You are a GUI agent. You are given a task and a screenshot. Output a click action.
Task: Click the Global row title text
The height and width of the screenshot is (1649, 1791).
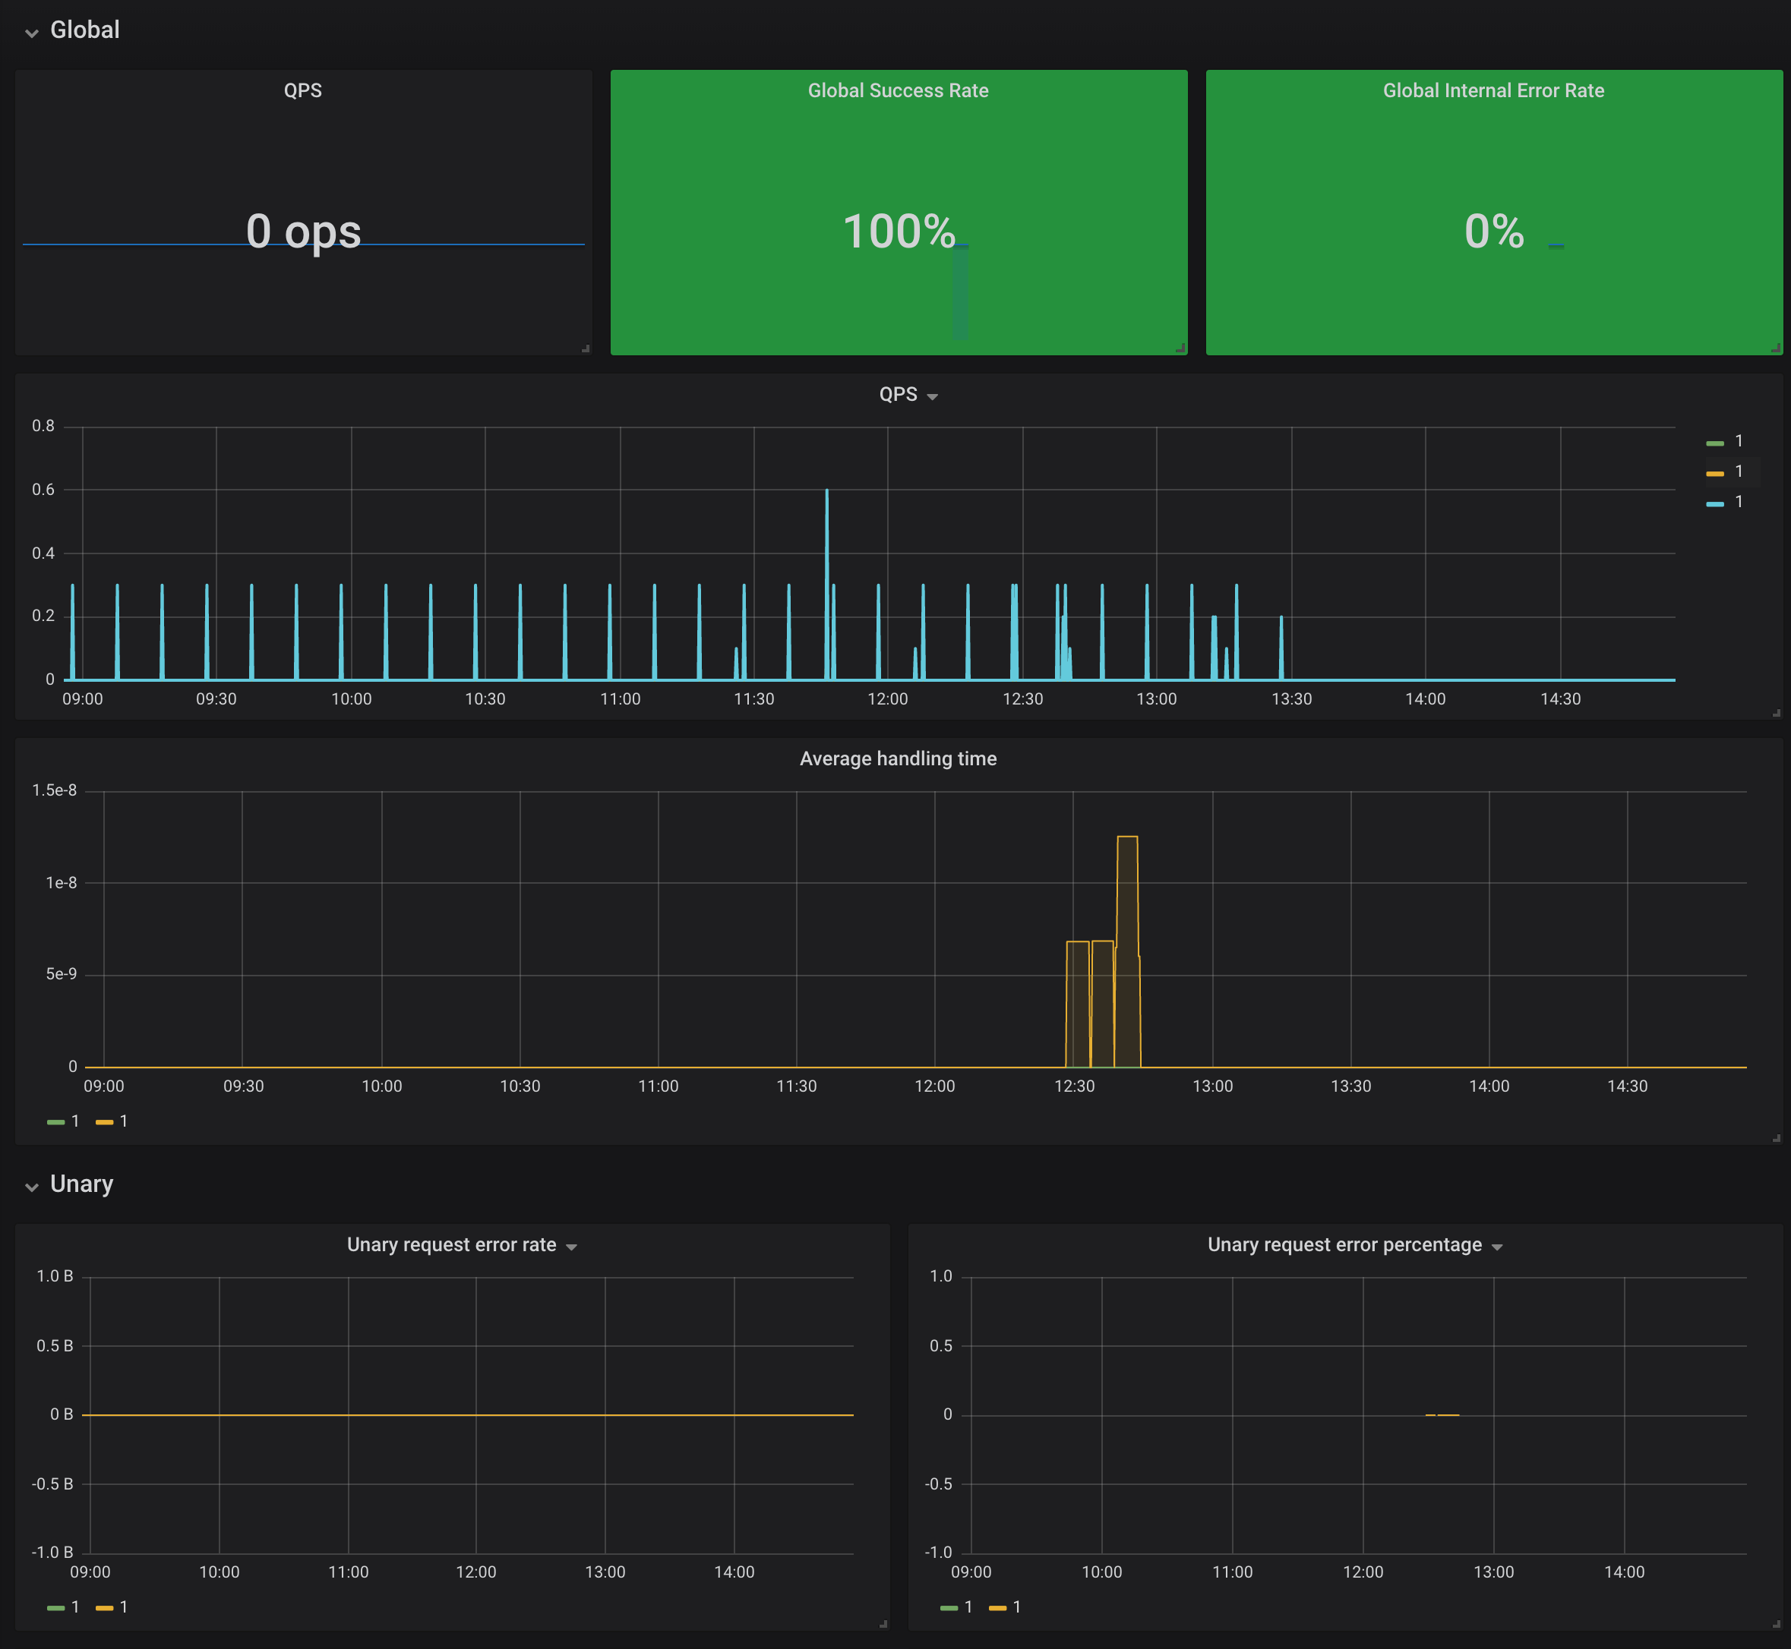tap(85, 30)
